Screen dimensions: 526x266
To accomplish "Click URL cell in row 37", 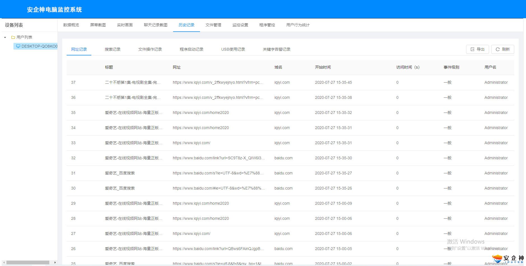I will tap(218, 82).
